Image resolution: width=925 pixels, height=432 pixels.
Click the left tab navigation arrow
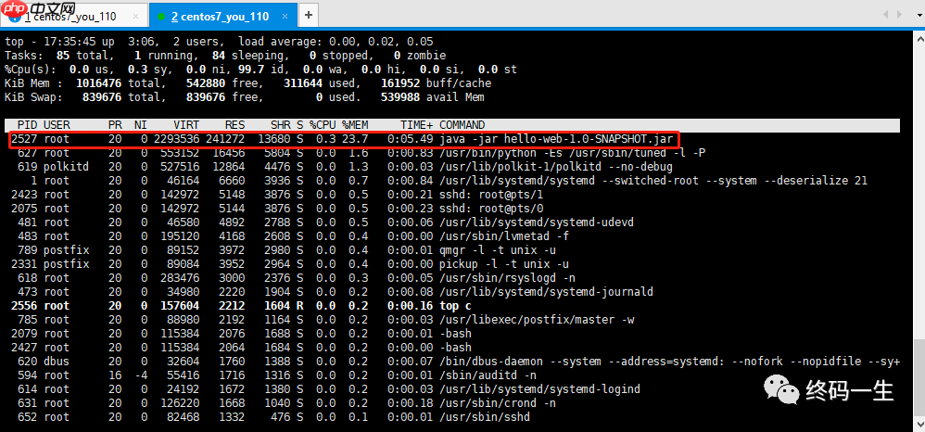click(x=885, y=14)
